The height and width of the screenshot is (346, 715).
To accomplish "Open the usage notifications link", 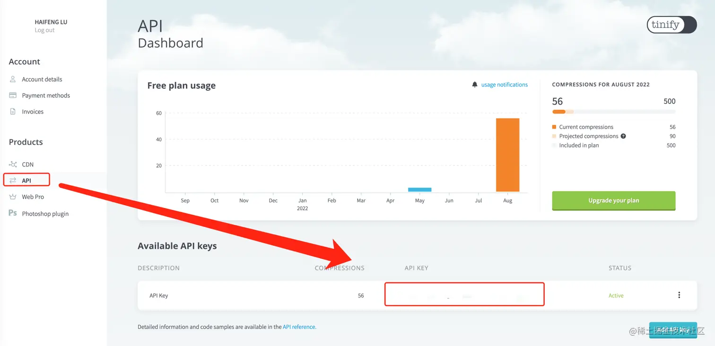I will point(504,85).
